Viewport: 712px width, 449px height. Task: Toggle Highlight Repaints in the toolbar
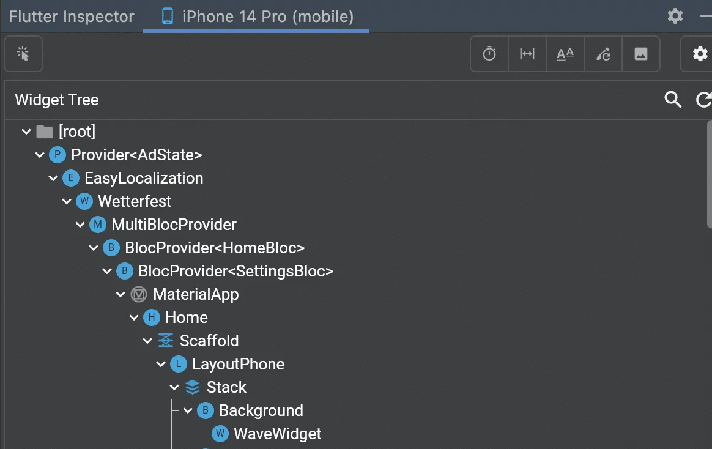(x=603, y=54)
